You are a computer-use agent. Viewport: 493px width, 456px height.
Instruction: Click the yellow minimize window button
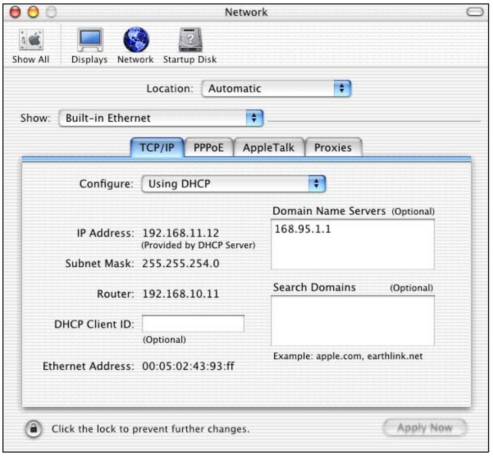coord(33,12)
